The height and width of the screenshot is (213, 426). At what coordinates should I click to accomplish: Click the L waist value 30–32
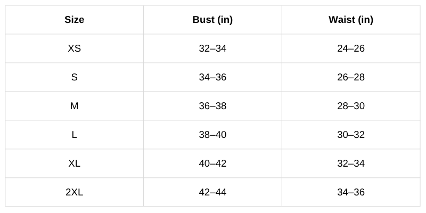click(351, 135)
